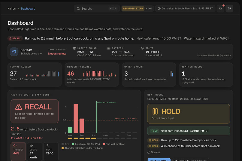Click the Thunder cloud icon
This screenshot has width=242, height=161.
[x=15, y=146]
